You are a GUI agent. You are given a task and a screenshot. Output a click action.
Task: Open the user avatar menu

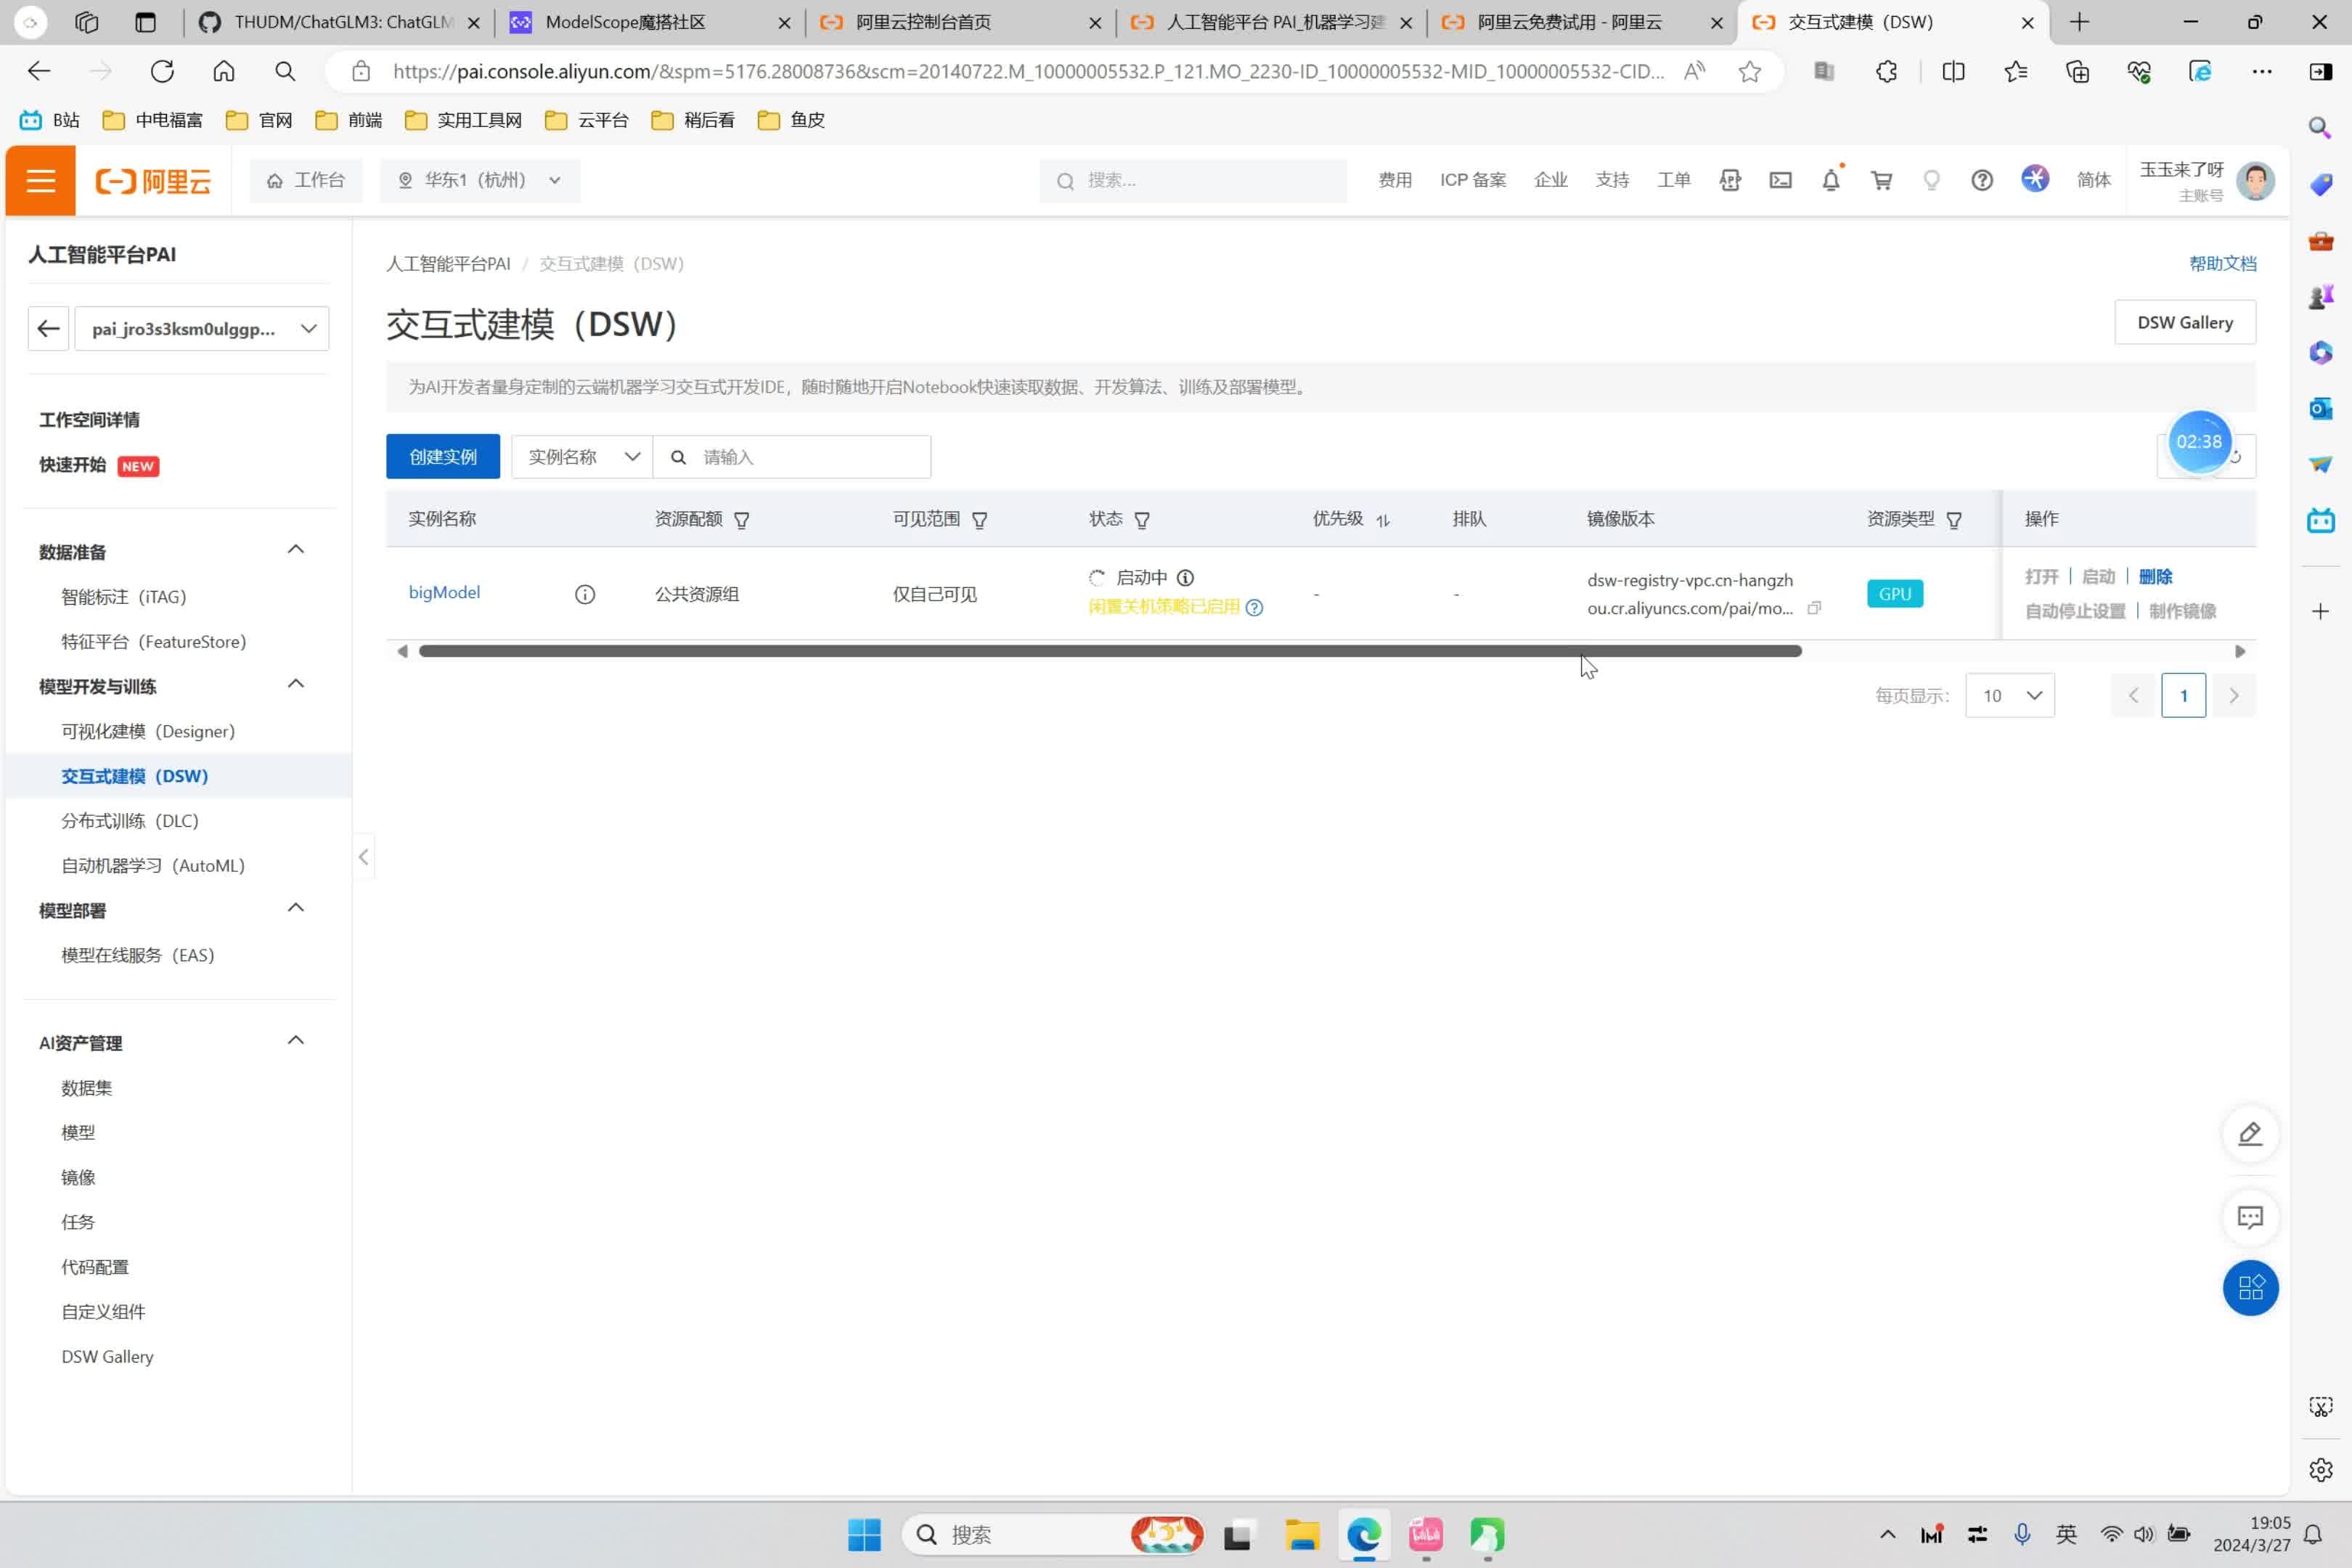2254,181
